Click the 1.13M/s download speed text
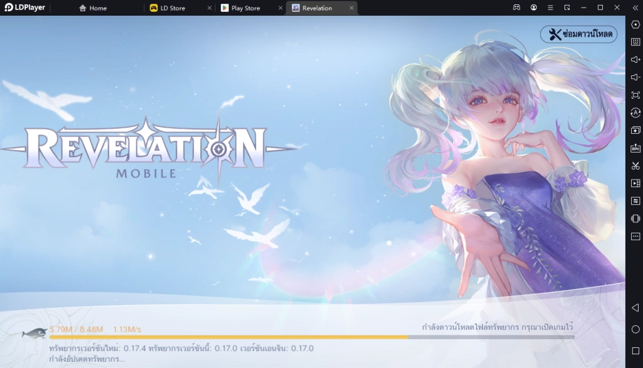Viewport: 643px width, 368px height. click(x=127, y=330)
